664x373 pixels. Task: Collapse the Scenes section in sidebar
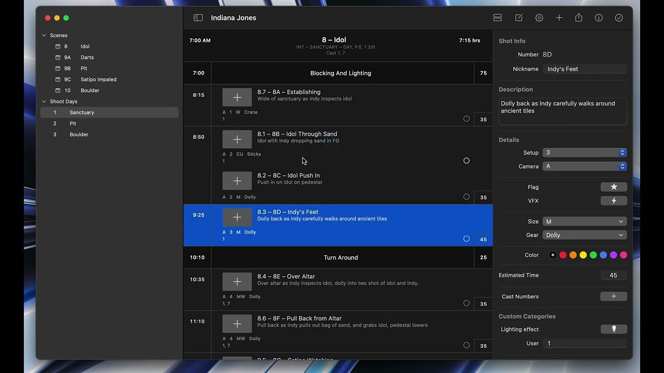click(x=44, y=35)
